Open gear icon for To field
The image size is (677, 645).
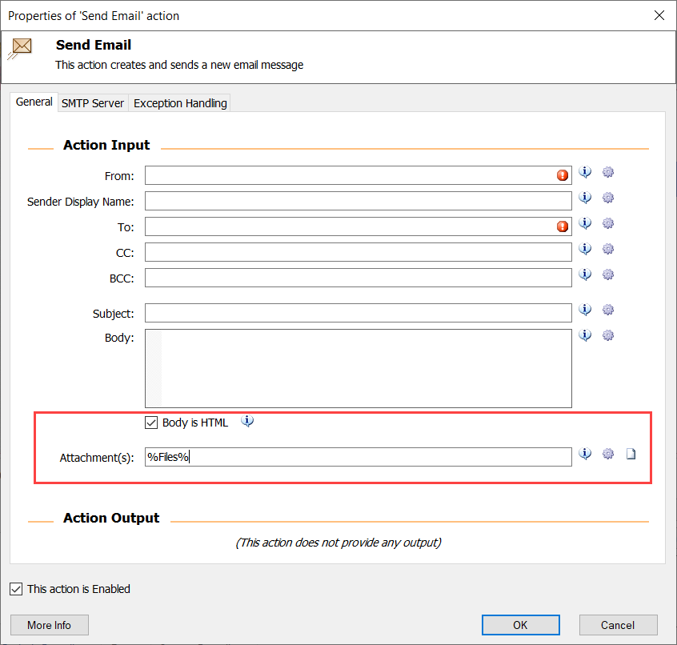point(608,223)
